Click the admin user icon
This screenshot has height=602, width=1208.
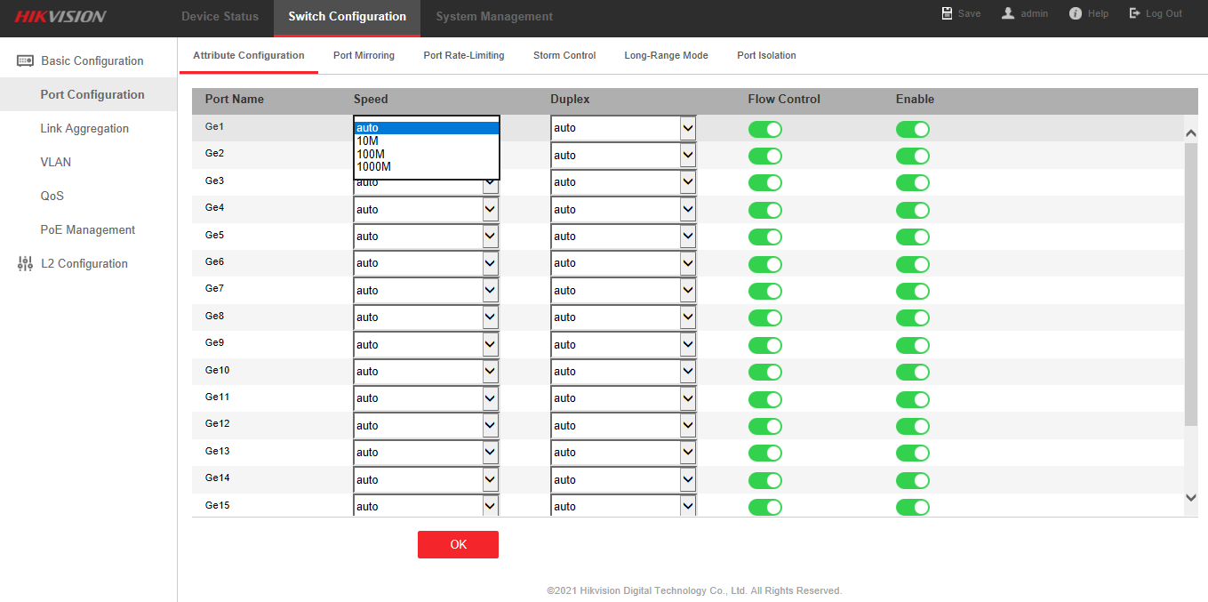pyautogui.click(x=1008, y=13)
